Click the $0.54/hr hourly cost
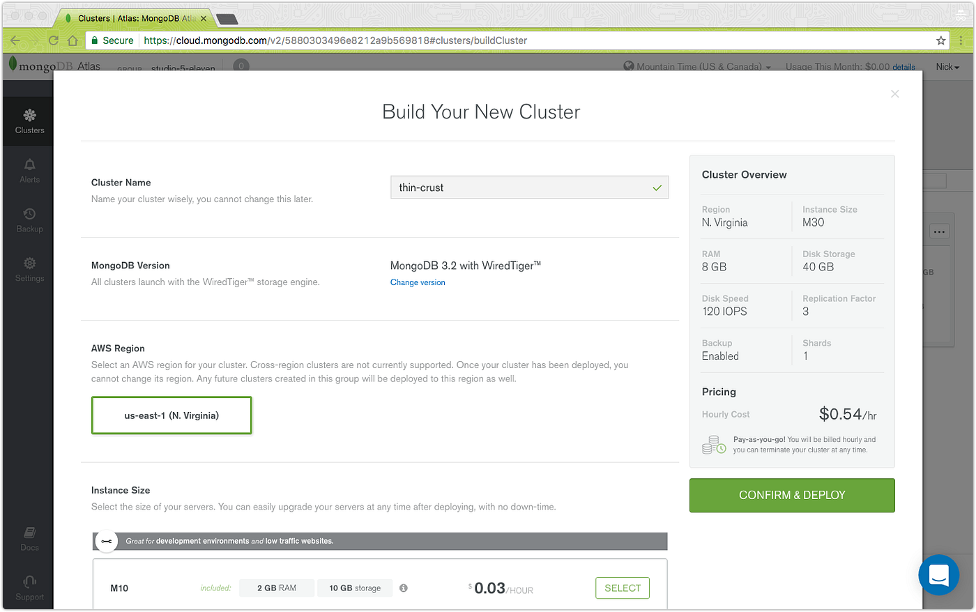This screenshot has width=976, height=612. click(x=848, y=414)
